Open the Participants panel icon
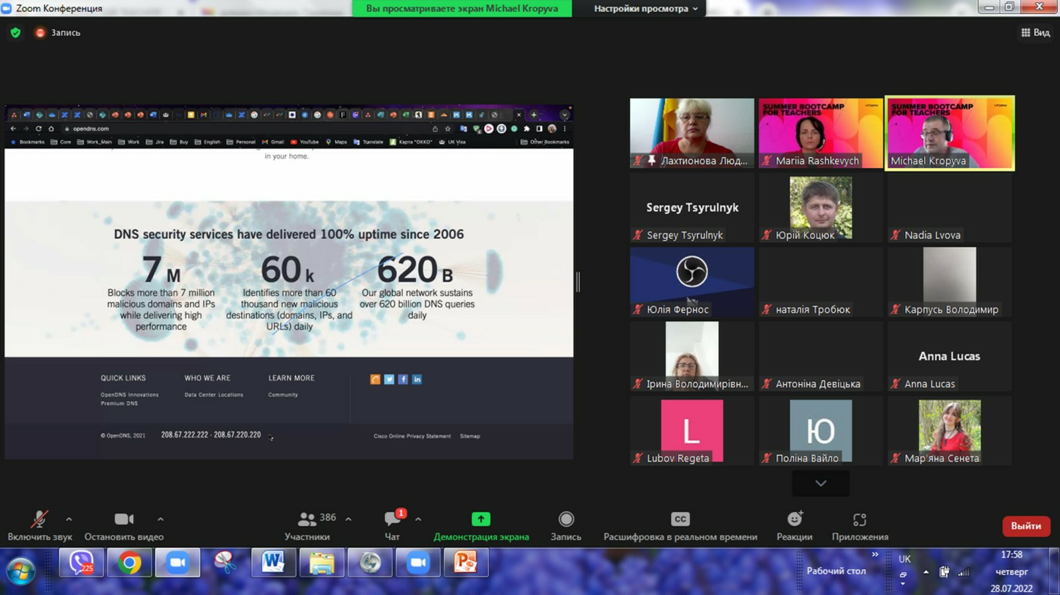 click(x=307, y=519)
